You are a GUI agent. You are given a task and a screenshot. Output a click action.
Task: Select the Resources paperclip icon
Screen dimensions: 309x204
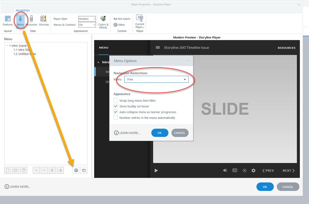click(x=31, y=20)
